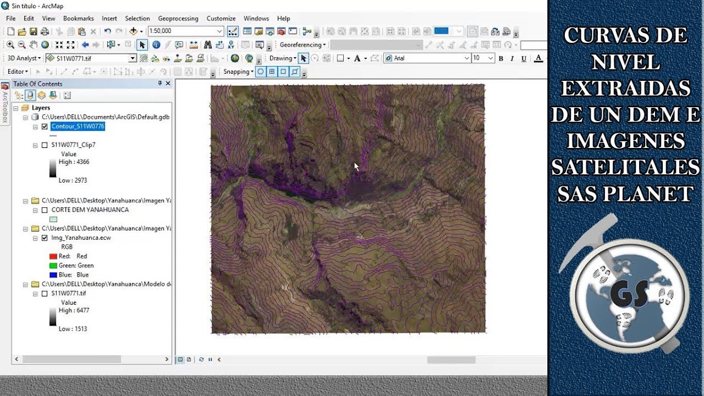Print the current map
Screen dimensions: 704x396
(45, 31)
